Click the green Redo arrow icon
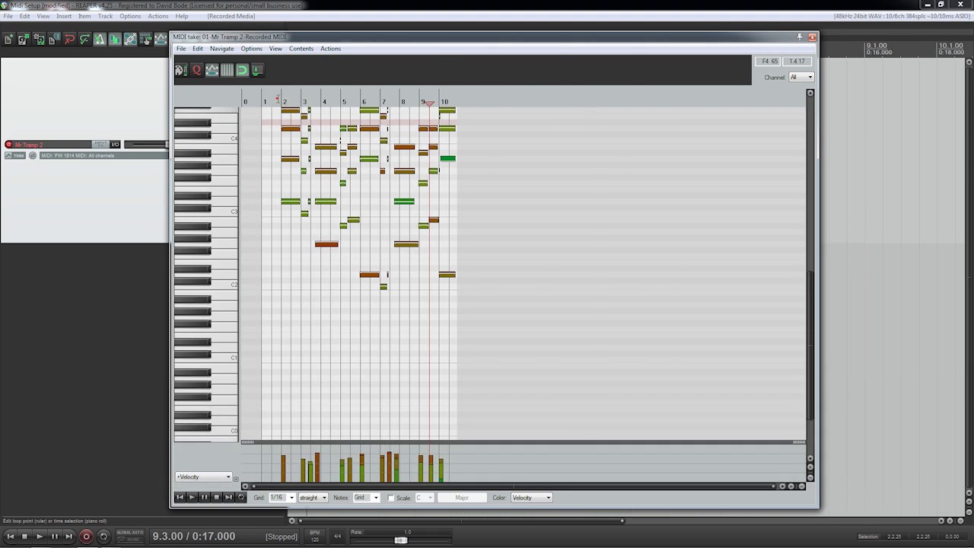 [x=84, y=39]
